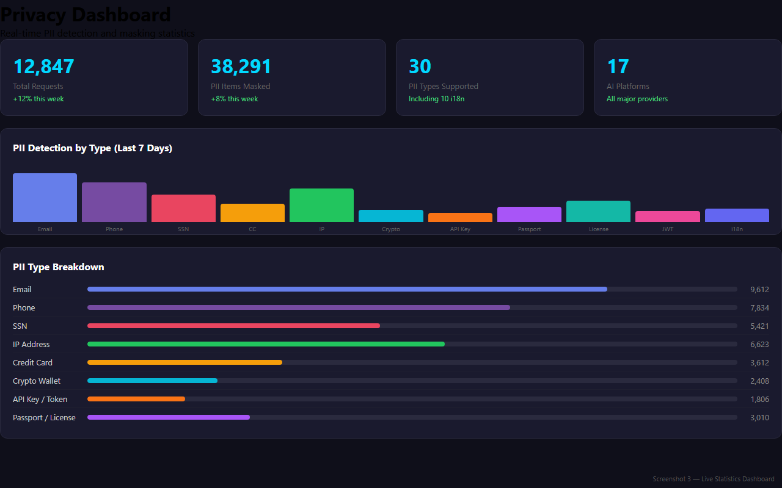Click the 2,408 Crypto Wallet count
This screenshot has width=782, height=488.
[x=759, y=381]
